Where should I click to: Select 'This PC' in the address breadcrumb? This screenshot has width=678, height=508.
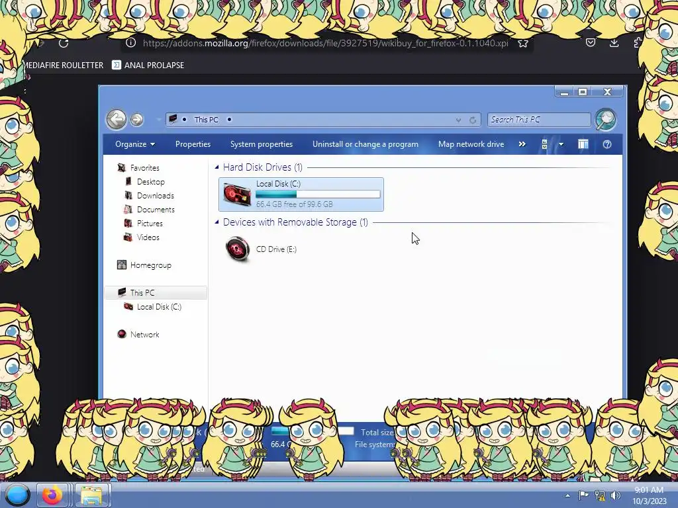coord(206,120)
